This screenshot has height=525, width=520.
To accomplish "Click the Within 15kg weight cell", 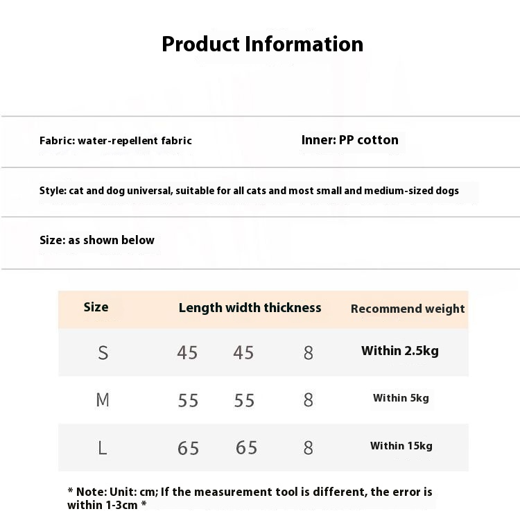I will [x=401, y=446].
